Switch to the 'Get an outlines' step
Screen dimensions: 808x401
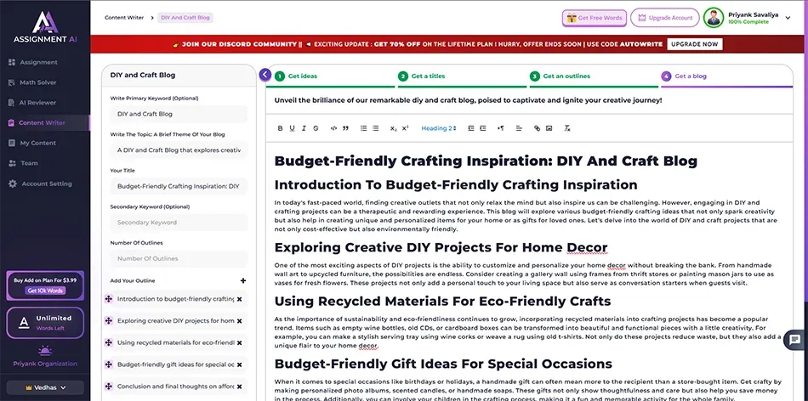(x=566, y=76)
